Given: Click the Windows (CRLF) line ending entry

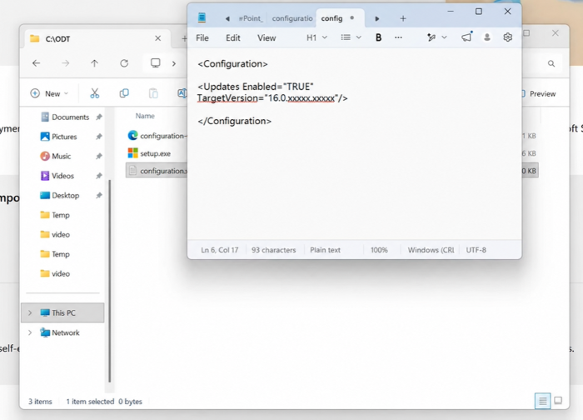Looking at the screenshot, I should pos(431,250).
